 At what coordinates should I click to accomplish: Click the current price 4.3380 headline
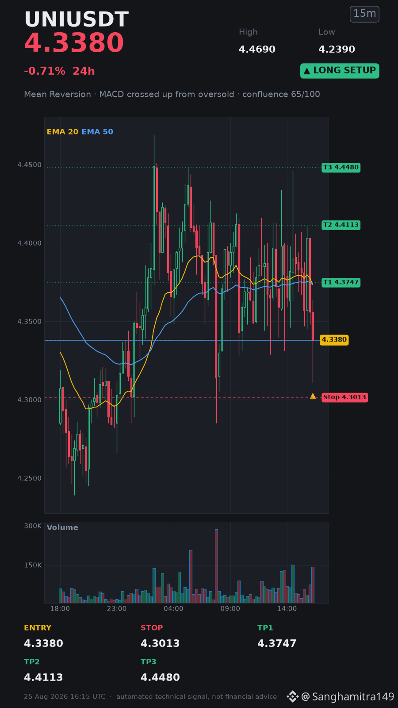coord(74,43)
